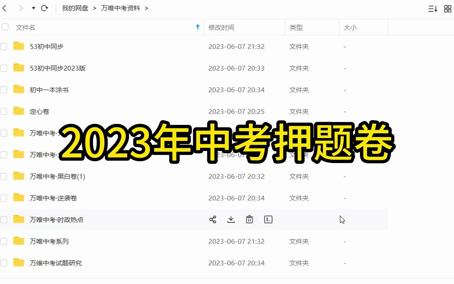Viewport: 454px width, 284px height.
Task: Sort by 类型 column
Action: pyautogui.click(x=296, y=27)
